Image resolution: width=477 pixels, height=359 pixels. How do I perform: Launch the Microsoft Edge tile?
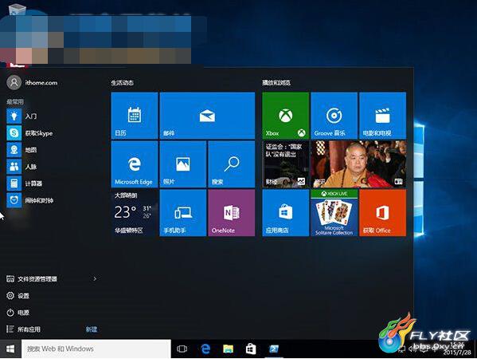click(135, 164)
